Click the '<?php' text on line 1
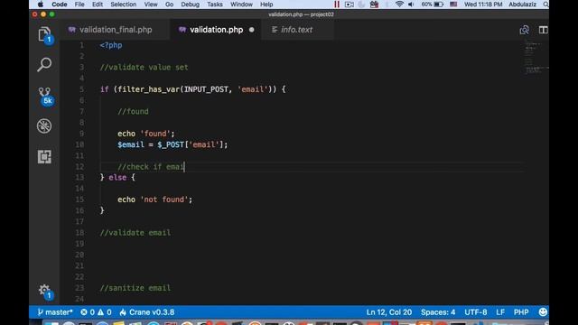Screen dimensions: 578x325 pyautogui.click(x=111, y=45)
